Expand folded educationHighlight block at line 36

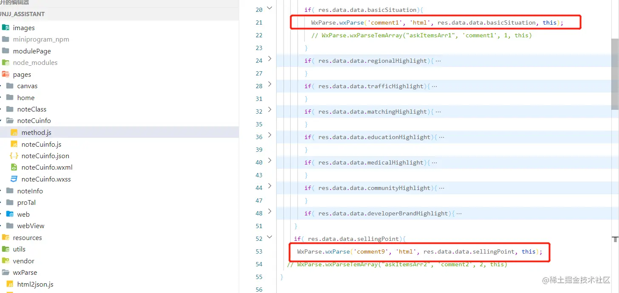point(269,135)
